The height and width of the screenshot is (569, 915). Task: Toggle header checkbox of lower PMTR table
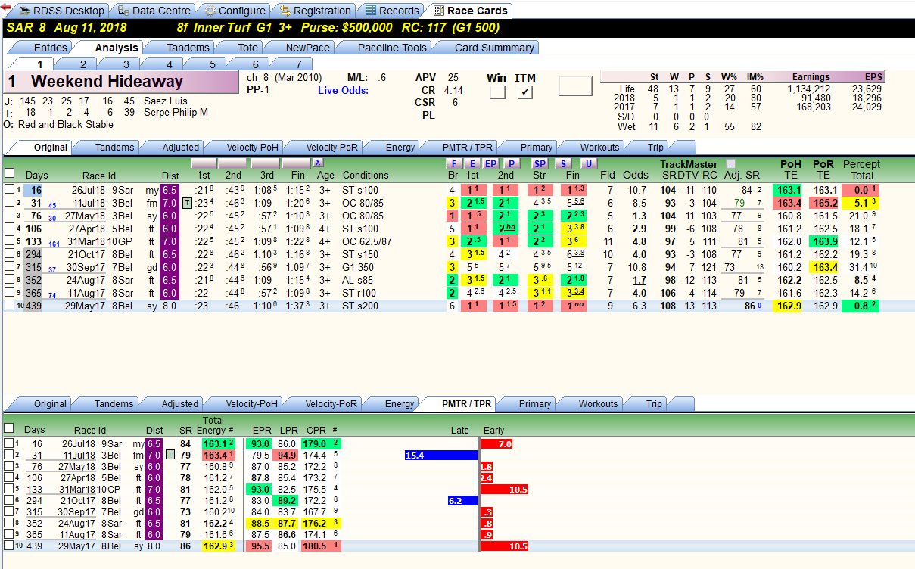8,429
